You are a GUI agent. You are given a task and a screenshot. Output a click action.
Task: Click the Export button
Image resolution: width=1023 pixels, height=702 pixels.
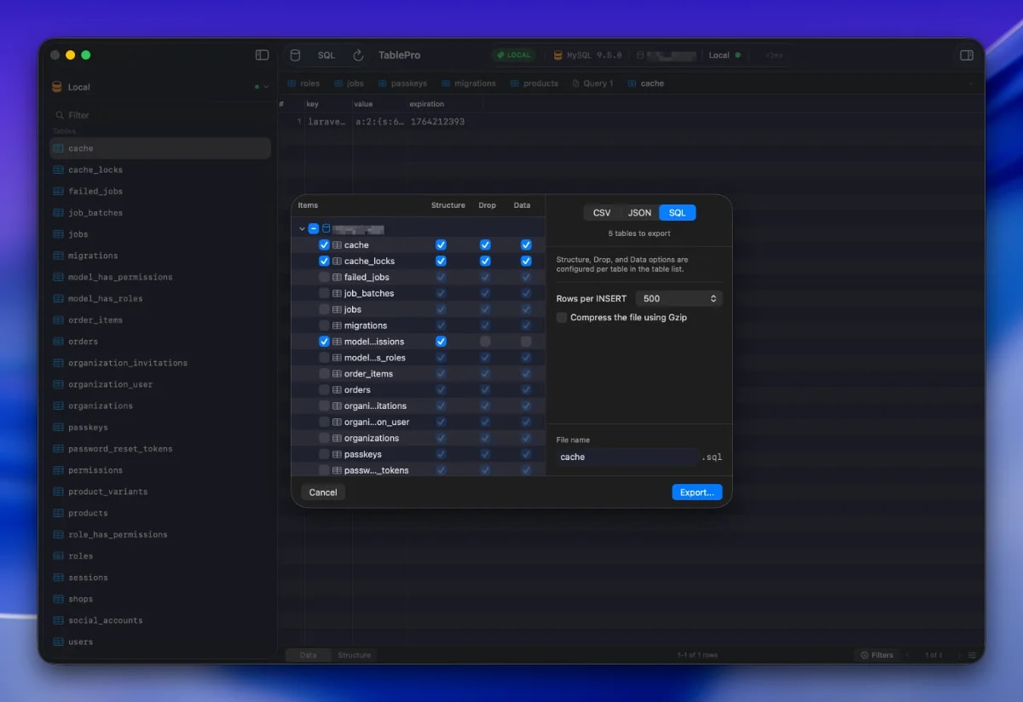point(696,492)
